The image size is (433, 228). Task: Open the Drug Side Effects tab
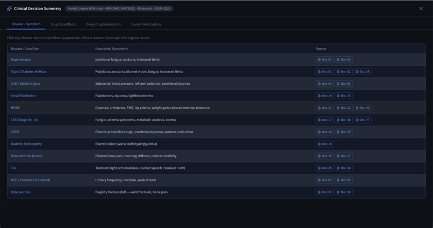63,24
